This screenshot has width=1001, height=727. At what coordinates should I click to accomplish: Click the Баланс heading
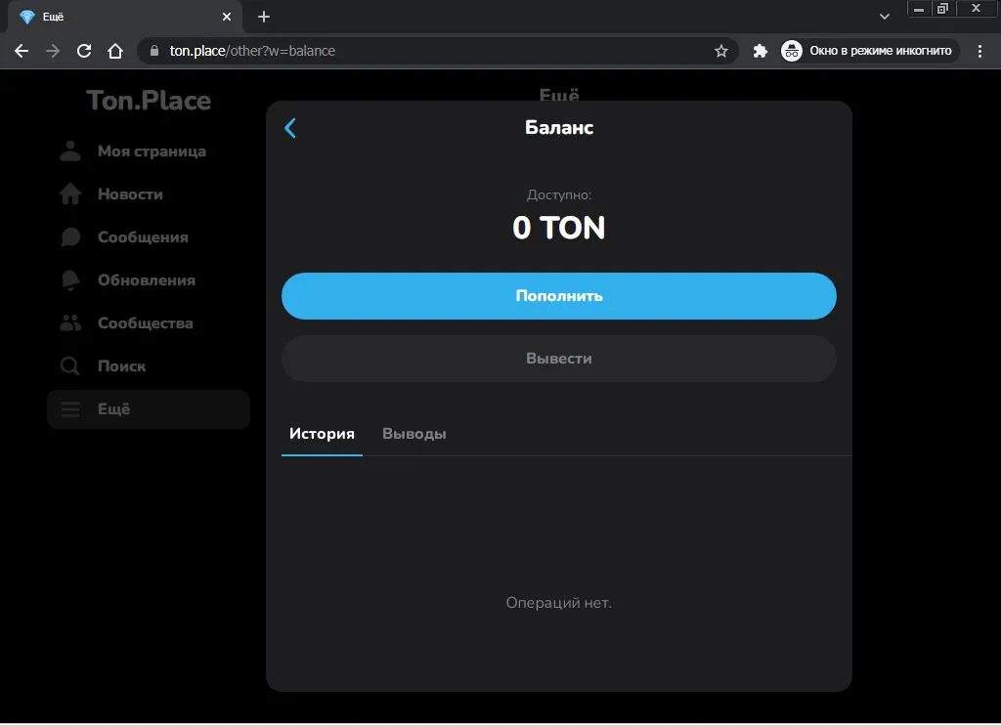(558, 128)
